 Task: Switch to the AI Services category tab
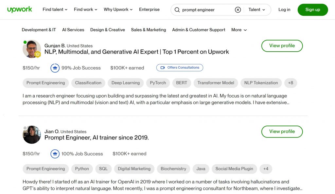point(73,30)
